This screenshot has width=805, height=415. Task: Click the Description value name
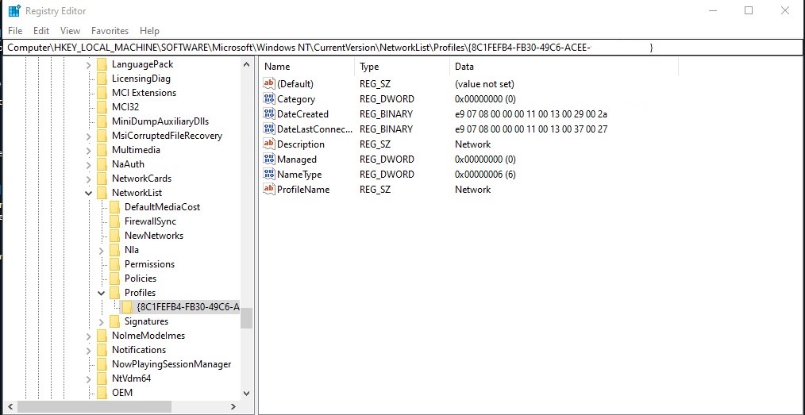click(301, 144)
